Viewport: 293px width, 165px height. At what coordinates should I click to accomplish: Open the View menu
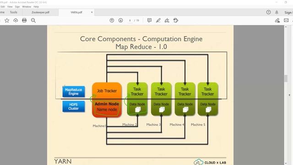click(10, 6)
